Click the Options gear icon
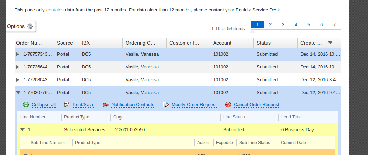368x155 pixels. [x=30, y=26]
